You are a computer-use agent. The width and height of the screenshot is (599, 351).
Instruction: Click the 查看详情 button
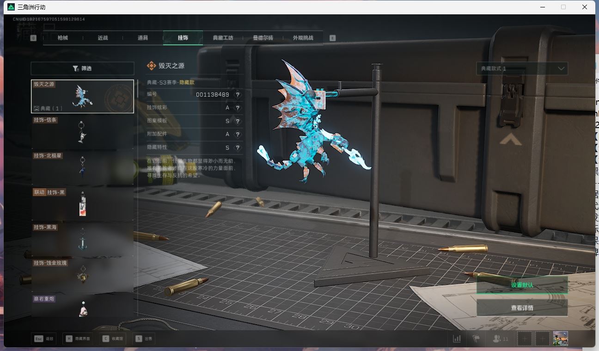tap(522, 308)
